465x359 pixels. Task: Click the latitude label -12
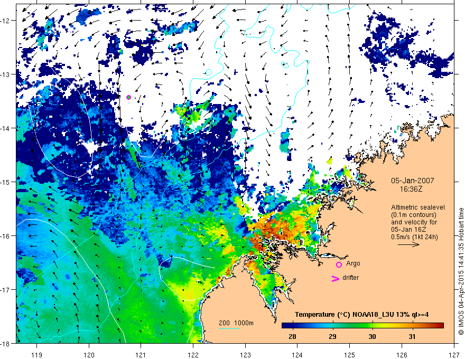point(6,21)
